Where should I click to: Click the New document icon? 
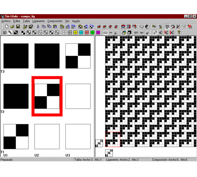pos(7,26)
